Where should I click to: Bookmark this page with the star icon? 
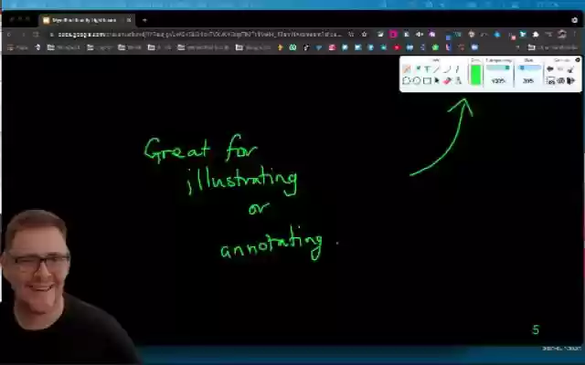pos(364,35)
